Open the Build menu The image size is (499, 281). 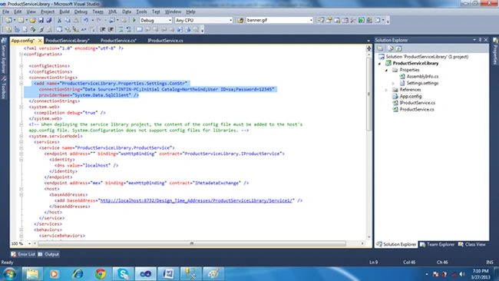click(x=64, y=12)
